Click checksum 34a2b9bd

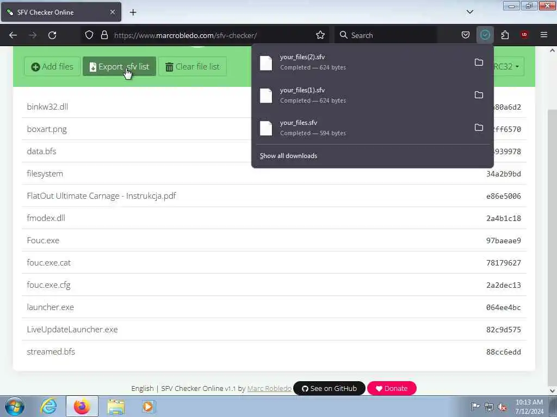coord(503,174)
